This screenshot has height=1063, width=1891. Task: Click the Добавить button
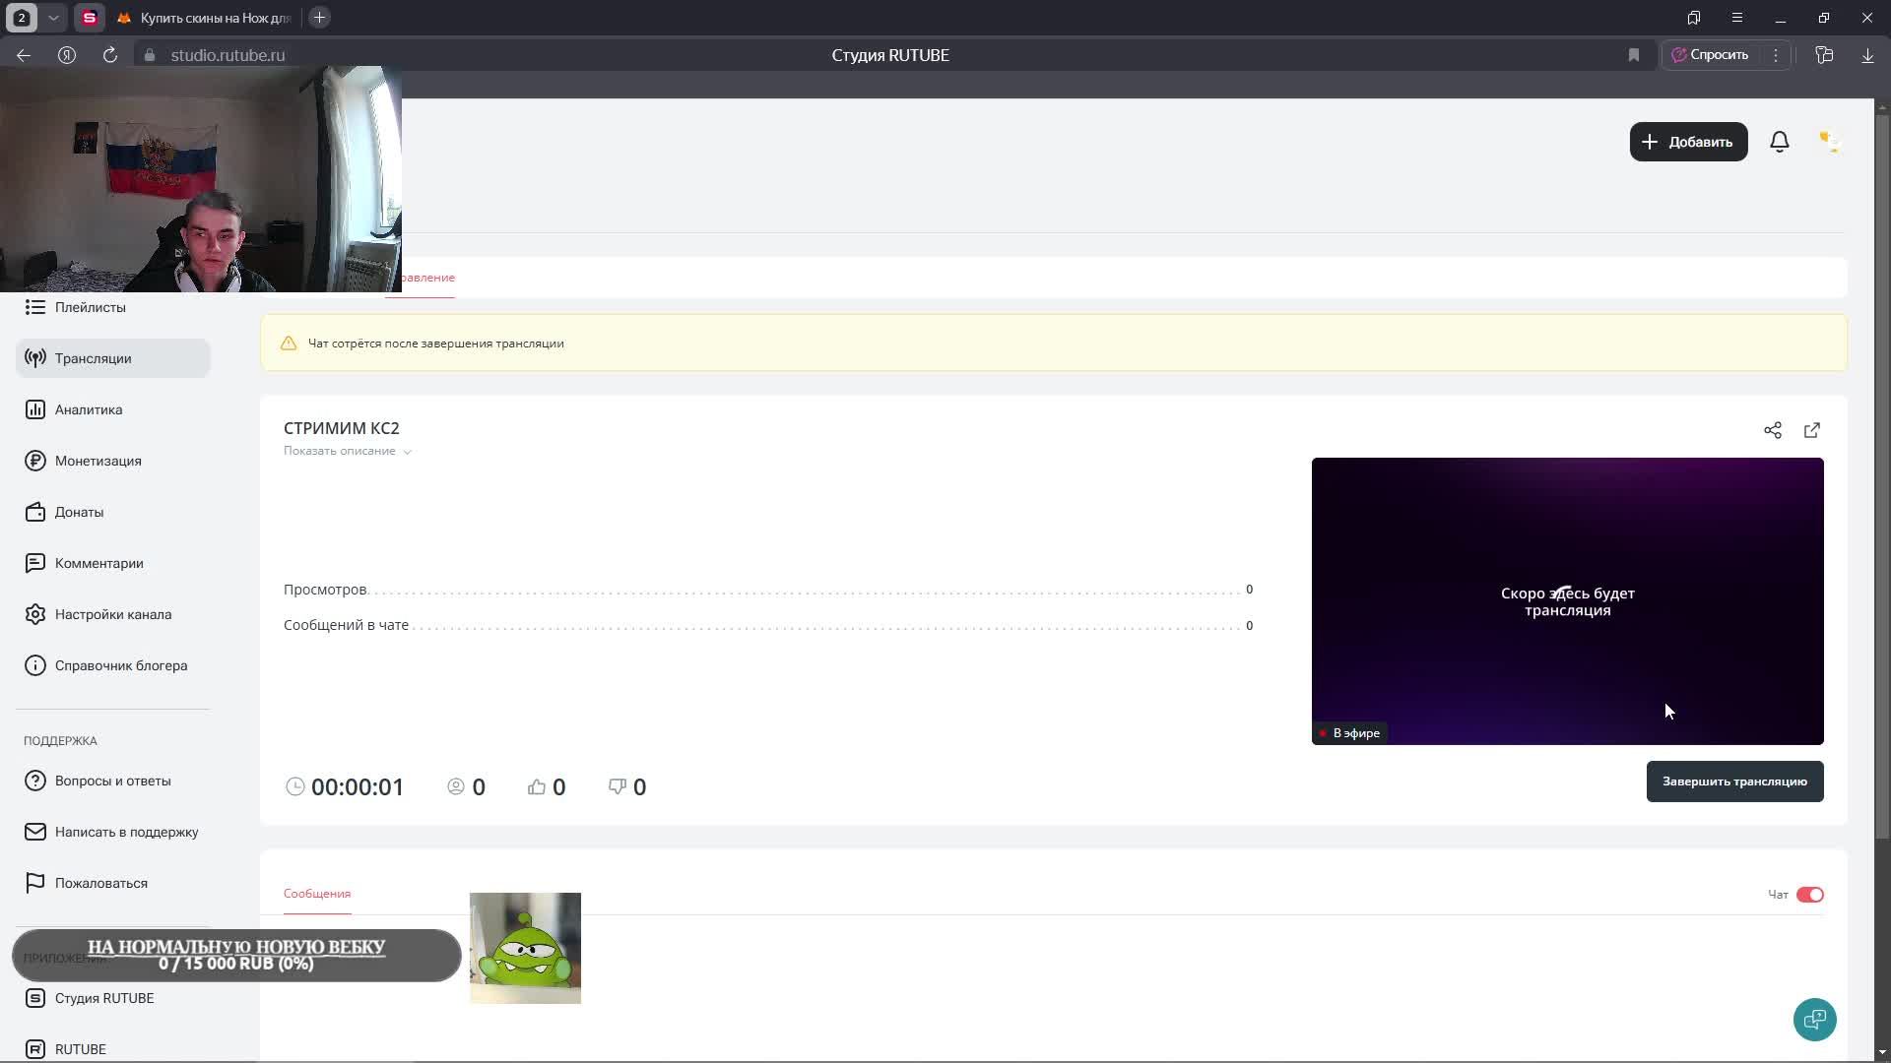(x=1688, y=142)
